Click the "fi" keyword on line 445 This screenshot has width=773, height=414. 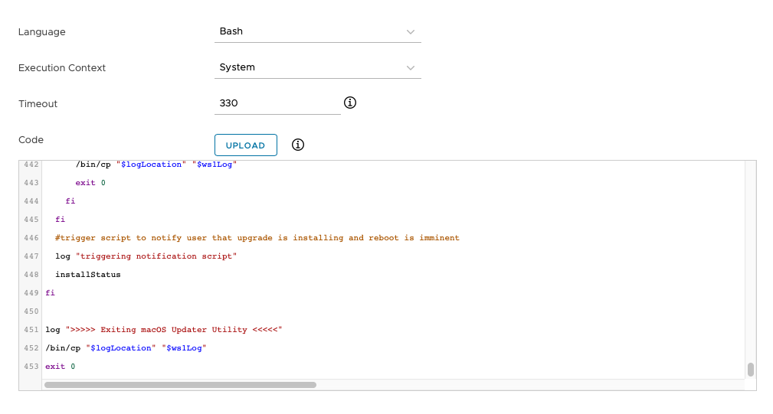click(x=61, y=220)
